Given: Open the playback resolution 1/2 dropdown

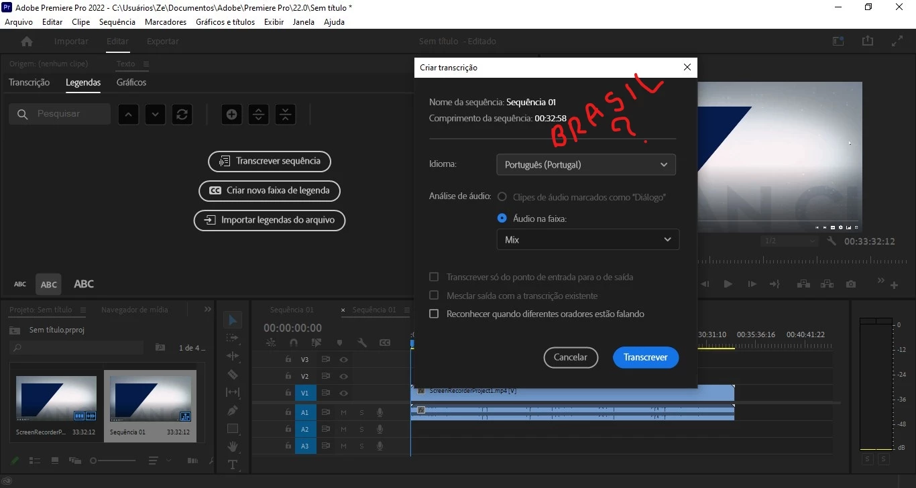Looking at the screenshot, I should (x=790, y=241).
